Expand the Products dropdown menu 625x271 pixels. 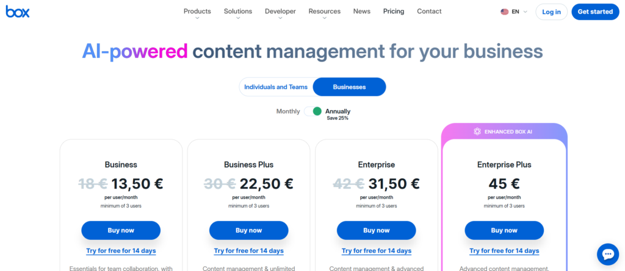197,12
